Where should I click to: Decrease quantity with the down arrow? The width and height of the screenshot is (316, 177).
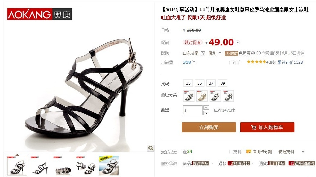[206, 113]
